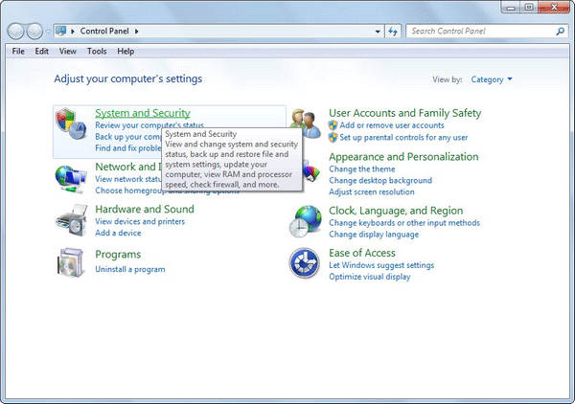Open the recent pages dropdown arrow
The width and height of the screenshot is (575, 404).
pos(48,32)
